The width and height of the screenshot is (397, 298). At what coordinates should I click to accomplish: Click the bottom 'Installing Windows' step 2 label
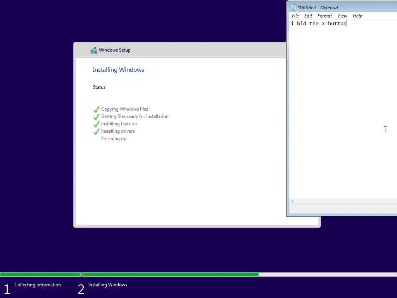[x=108, y=285]
